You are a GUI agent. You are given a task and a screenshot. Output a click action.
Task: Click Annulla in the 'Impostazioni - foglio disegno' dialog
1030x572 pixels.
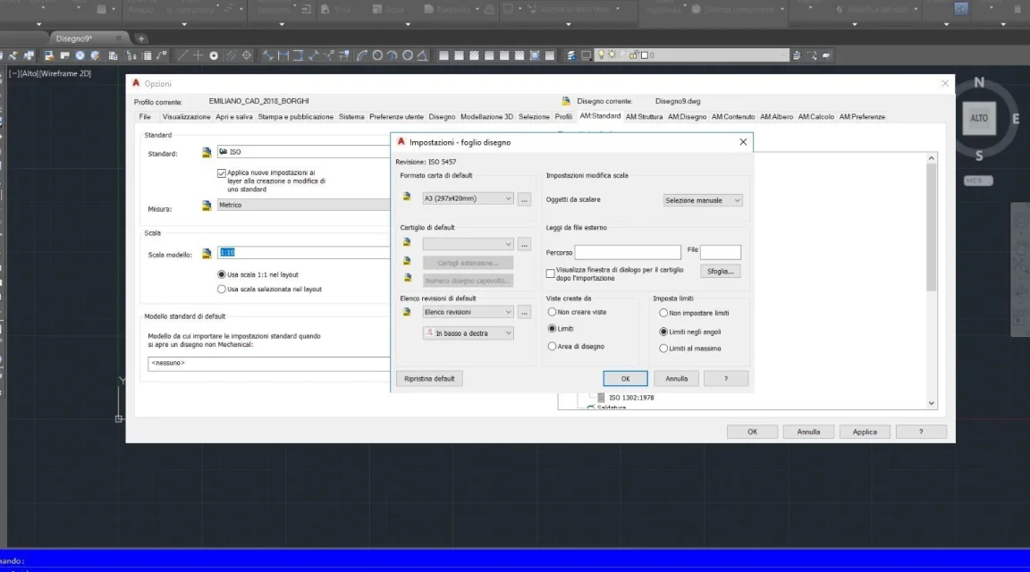[x=676, y=379]
